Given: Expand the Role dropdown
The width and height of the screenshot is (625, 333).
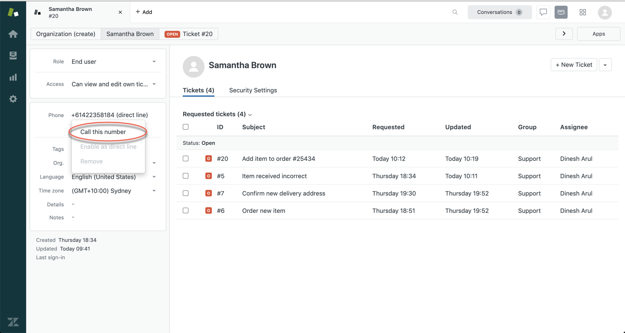Looking at the screenshot, I should 114,62.
